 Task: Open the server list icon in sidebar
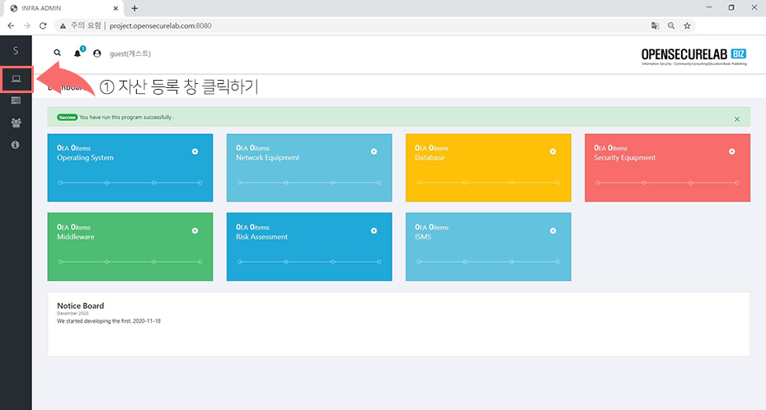[x=16, y=100]
